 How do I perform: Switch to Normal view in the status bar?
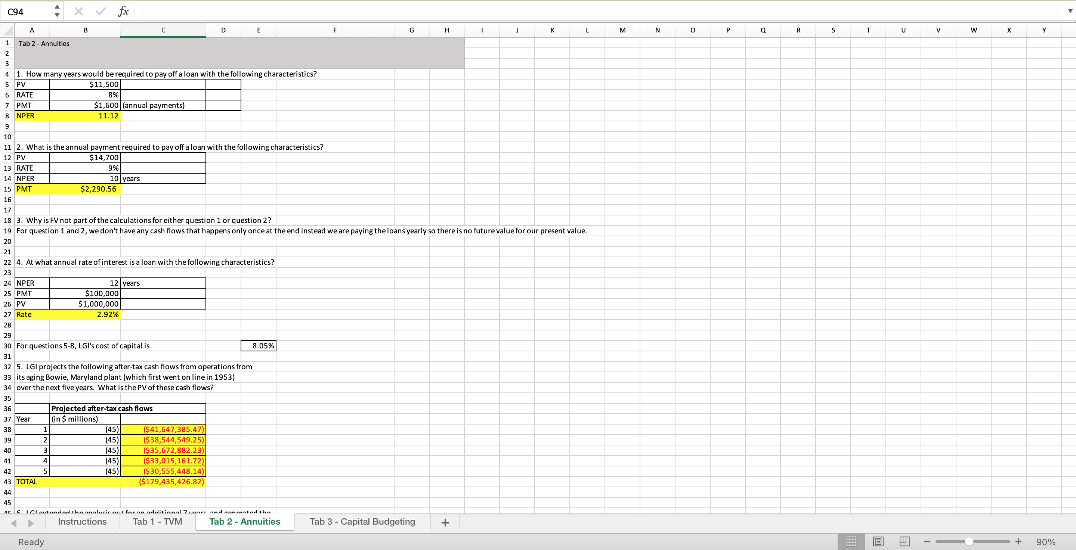pos(852,541)
